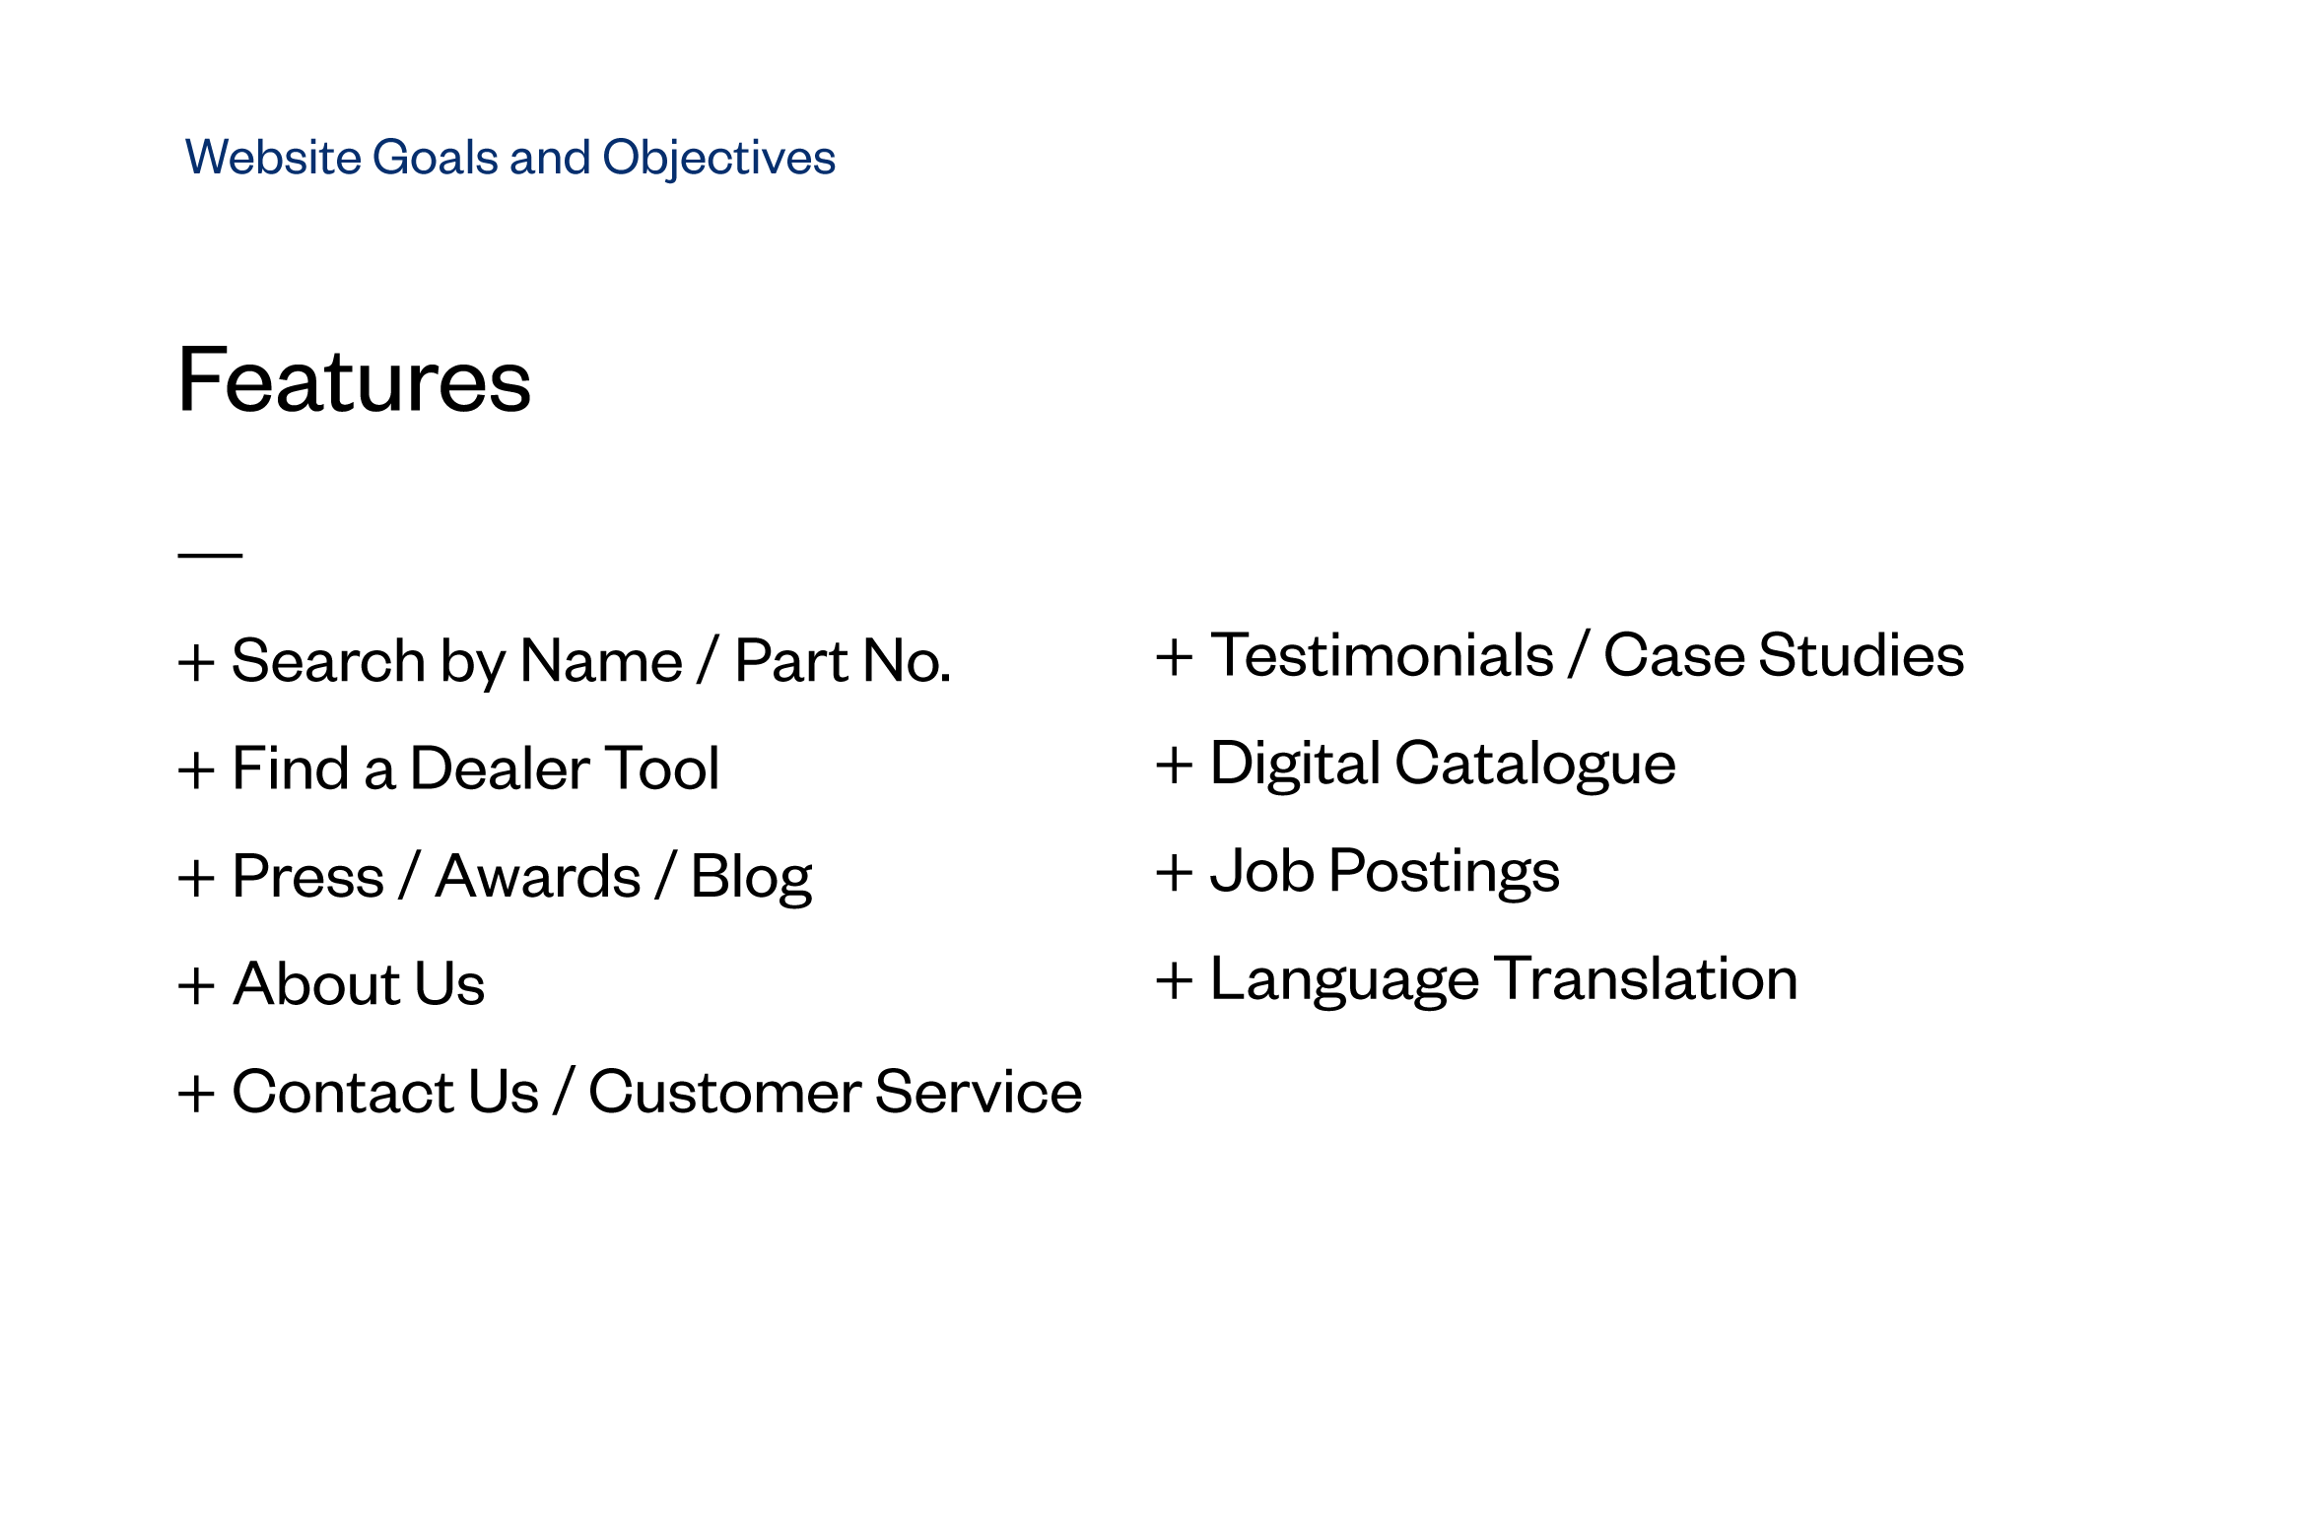
Task: Click the plus sign before Job Postings
Action: tap(1174, 873)
